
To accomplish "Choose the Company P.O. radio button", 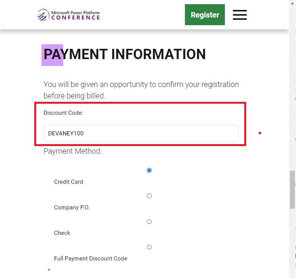I will 149,196.
